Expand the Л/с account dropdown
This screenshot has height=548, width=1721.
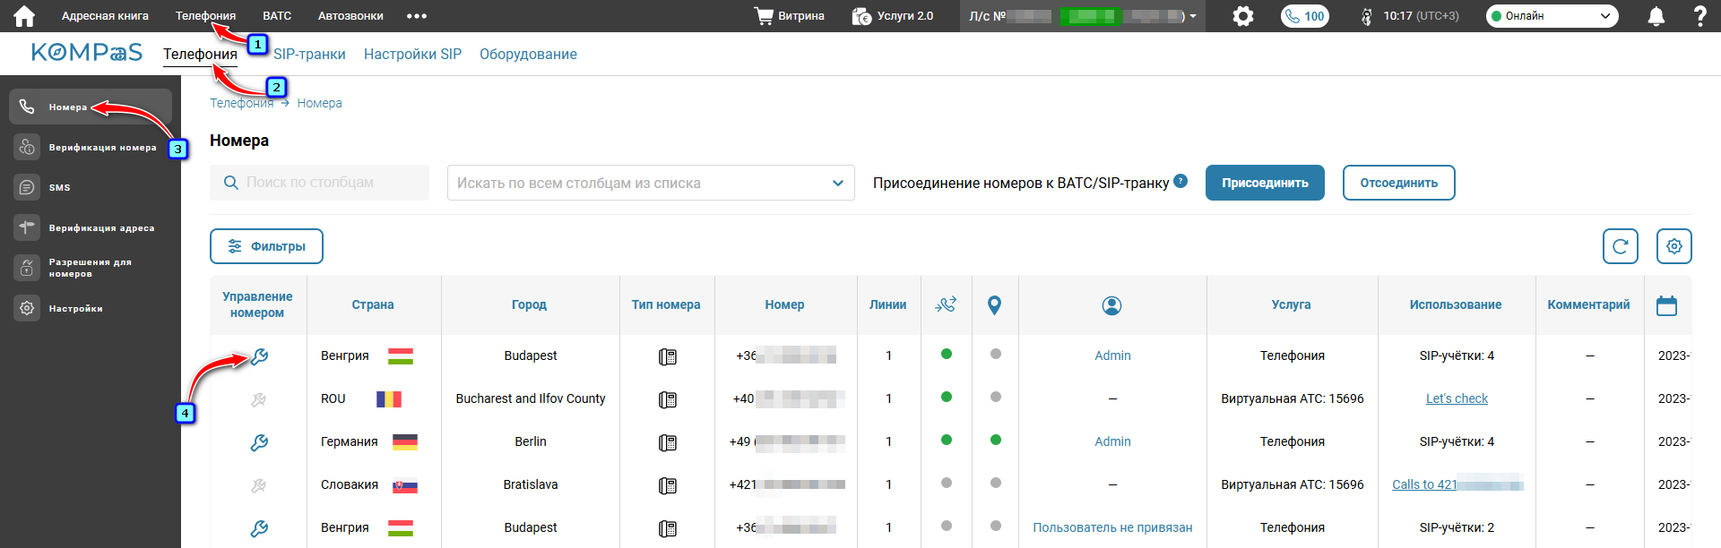(x=1083, y=16)
